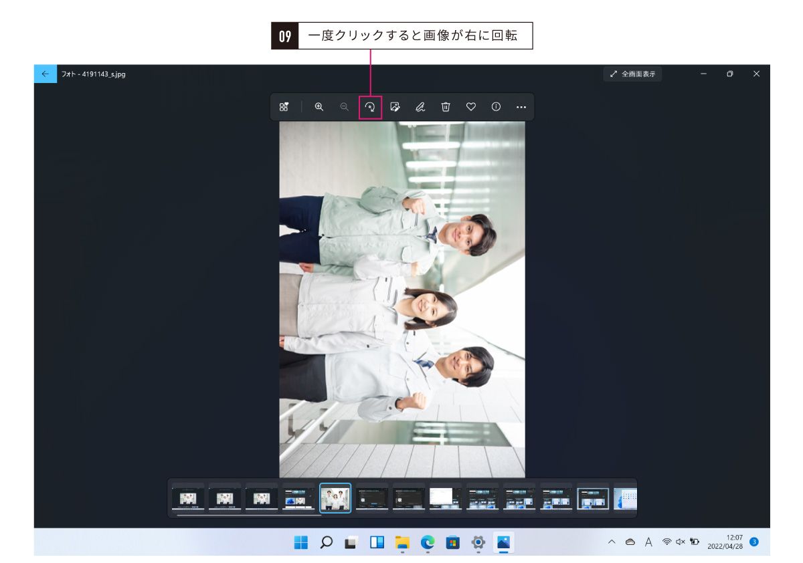Select the draw markup pen icon

(x=420, y=106)
